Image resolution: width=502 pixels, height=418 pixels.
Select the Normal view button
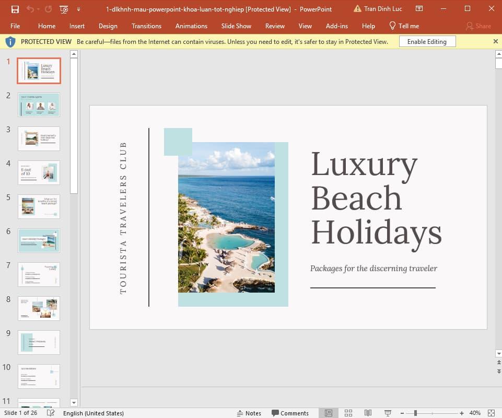coord(329,413)
